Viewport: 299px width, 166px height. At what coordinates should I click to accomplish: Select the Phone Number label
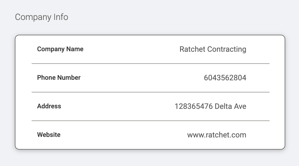59,78
